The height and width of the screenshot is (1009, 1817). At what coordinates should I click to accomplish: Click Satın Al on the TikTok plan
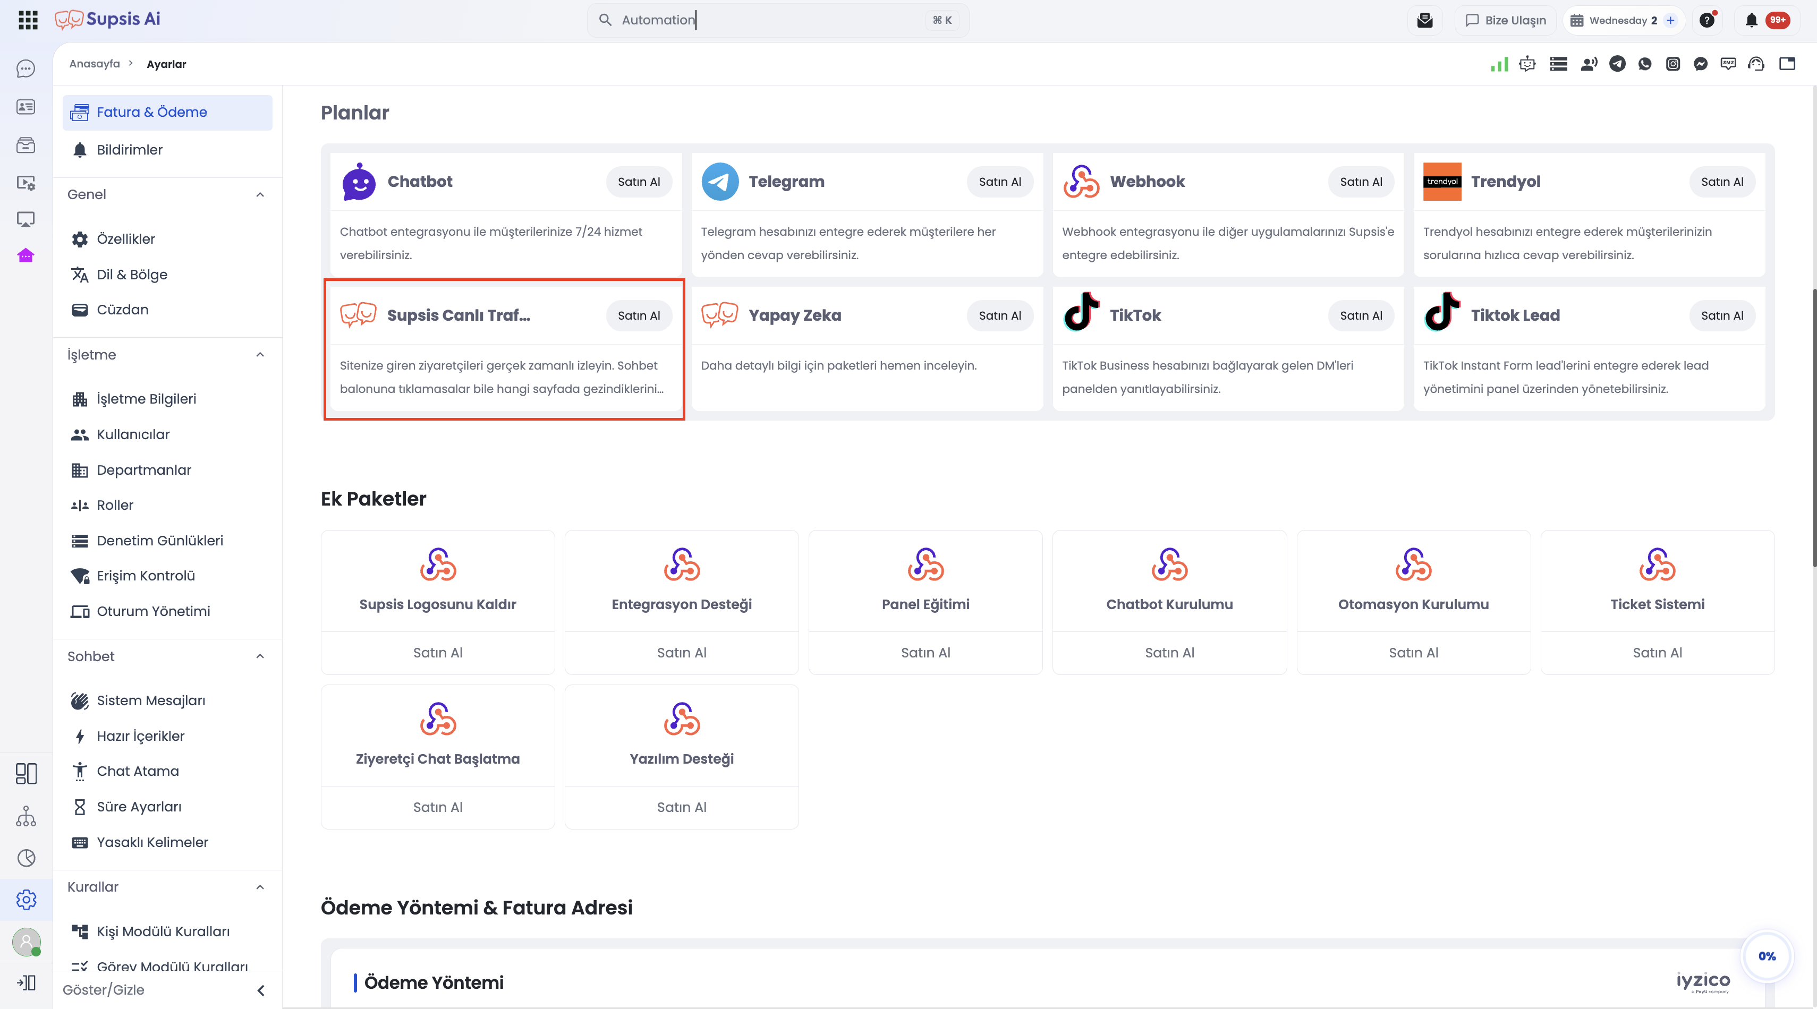[1361, 315]
